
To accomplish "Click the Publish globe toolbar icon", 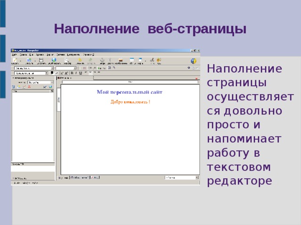I will tap(54, 60).
